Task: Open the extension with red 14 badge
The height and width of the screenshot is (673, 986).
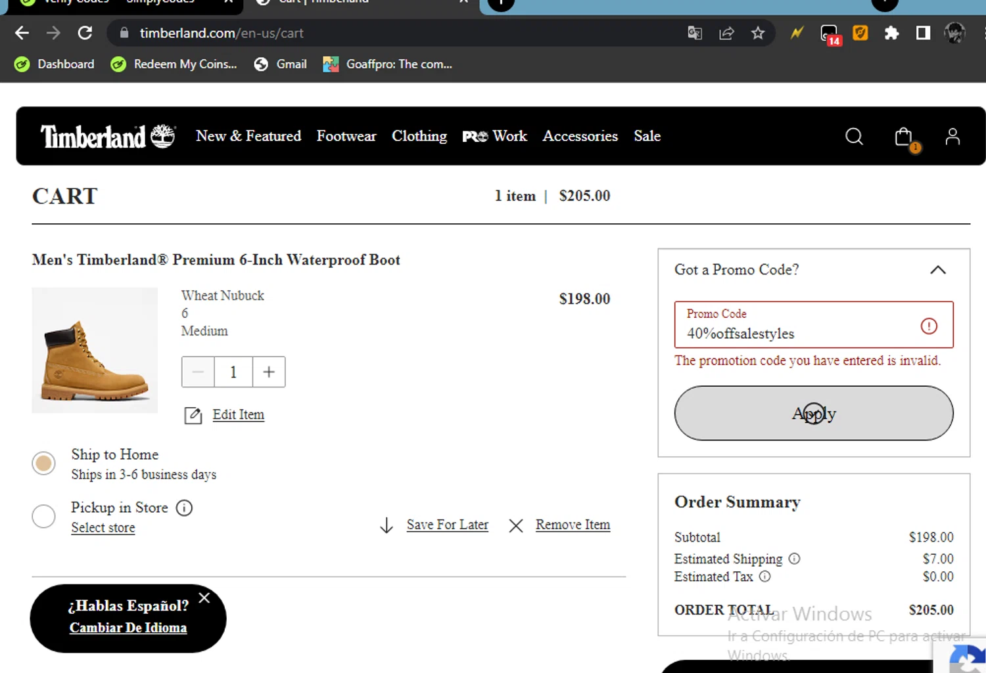Action: click(x=830, y=34)
